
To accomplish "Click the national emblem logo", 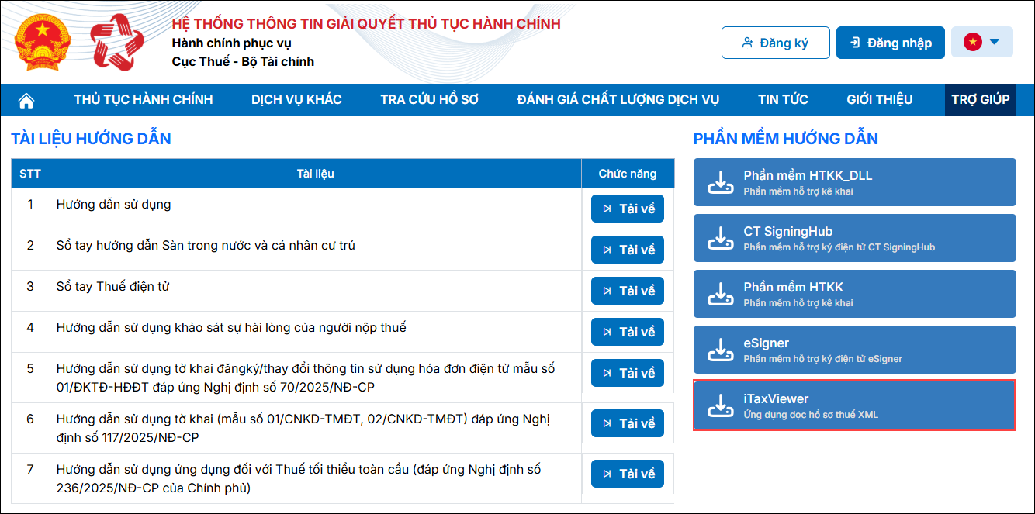I will click(43, 43).
